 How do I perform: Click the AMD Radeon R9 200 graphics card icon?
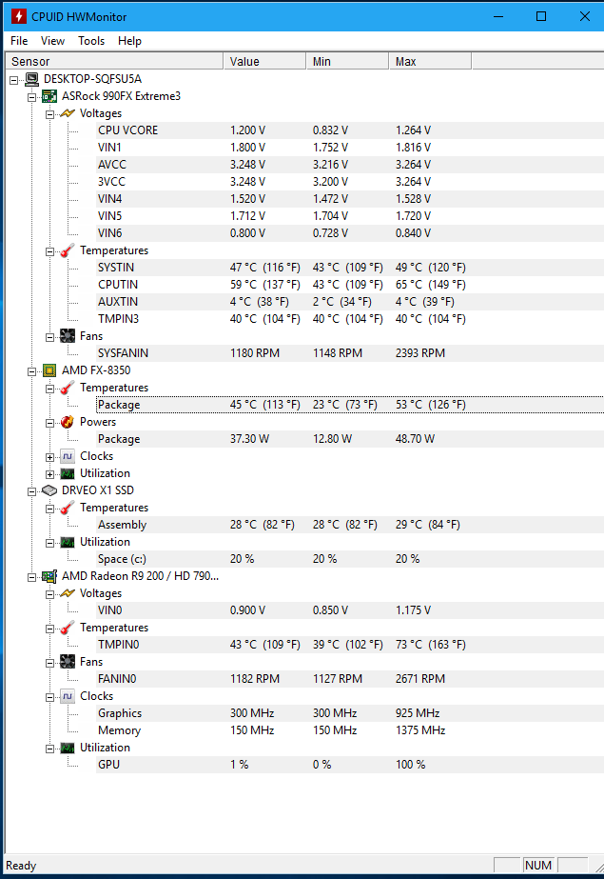[49, 576]
